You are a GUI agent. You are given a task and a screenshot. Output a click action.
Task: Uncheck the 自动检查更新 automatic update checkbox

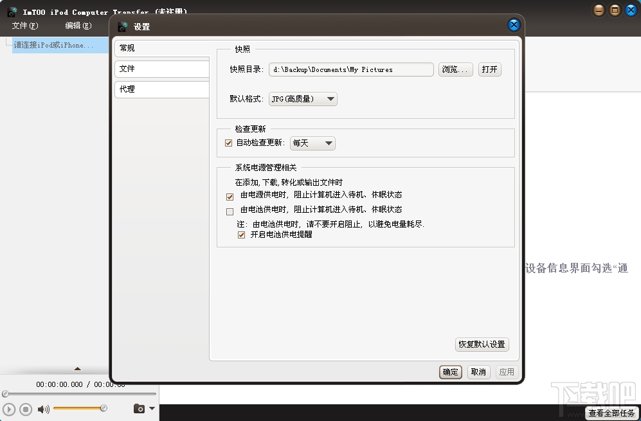pyautogui.click(x=228, y=143)
